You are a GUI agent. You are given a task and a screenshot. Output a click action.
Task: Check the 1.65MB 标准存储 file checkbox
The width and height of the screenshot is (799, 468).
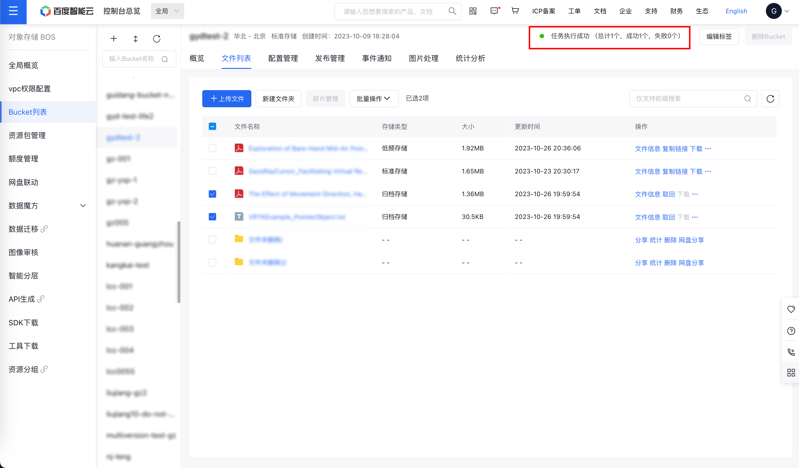pyautogui.click(x=212, y=171)
